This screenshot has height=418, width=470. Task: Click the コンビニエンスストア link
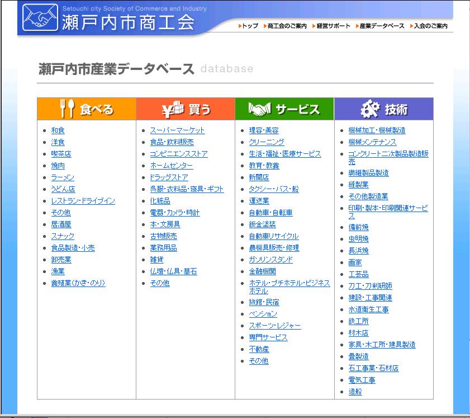tap(178, 154)
